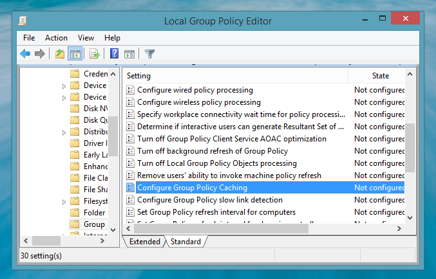Viewport: 436px width, 279px height.
Task: Click the Up One Level folder icon
Action: (x=60, y=54)
